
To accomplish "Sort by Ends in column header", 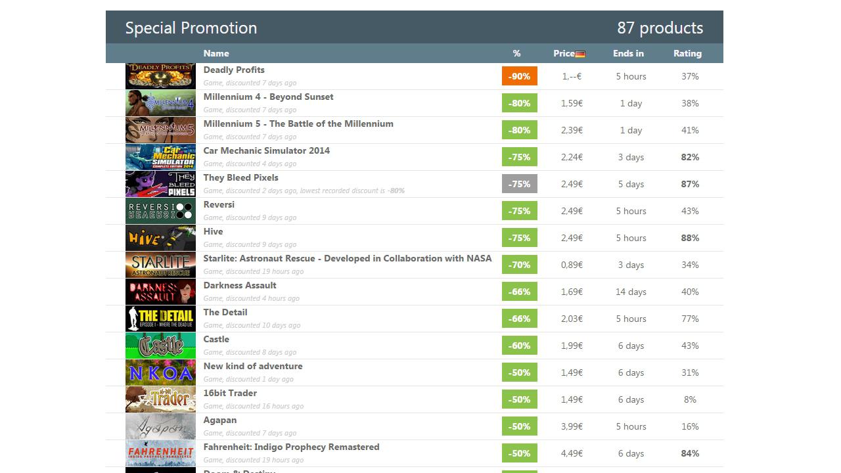I will click(628, 53).
